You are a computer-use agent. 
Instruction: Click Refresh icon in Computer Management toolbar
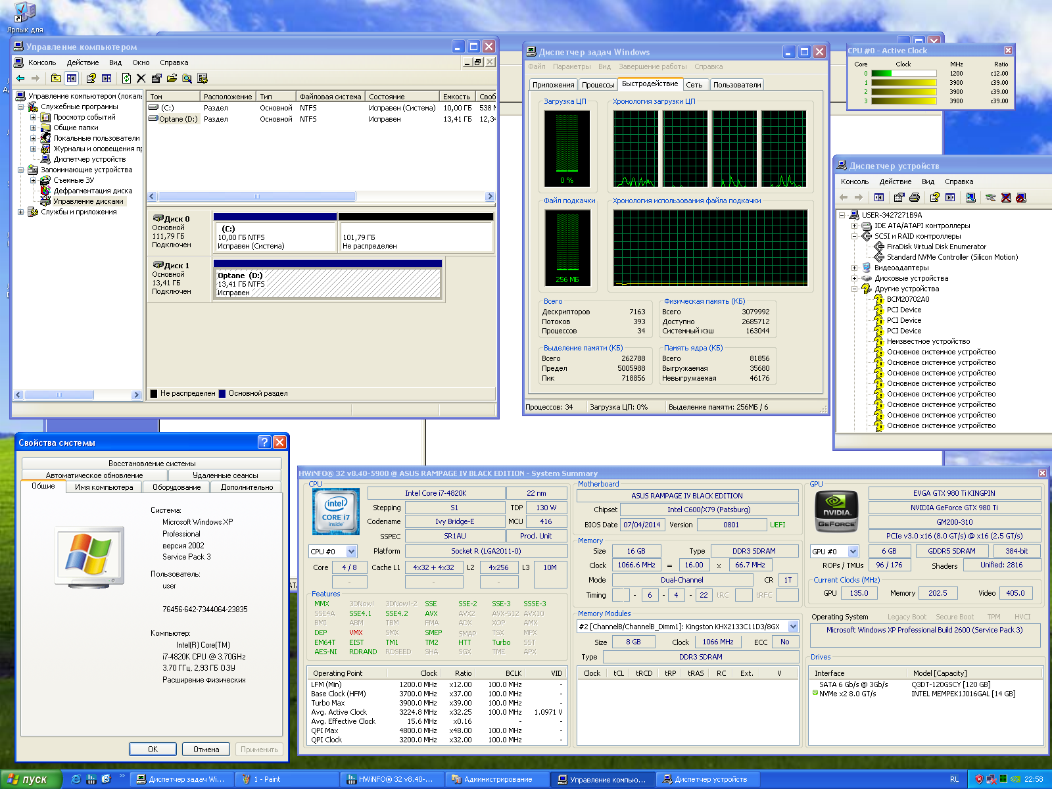[x=126, y=78]
